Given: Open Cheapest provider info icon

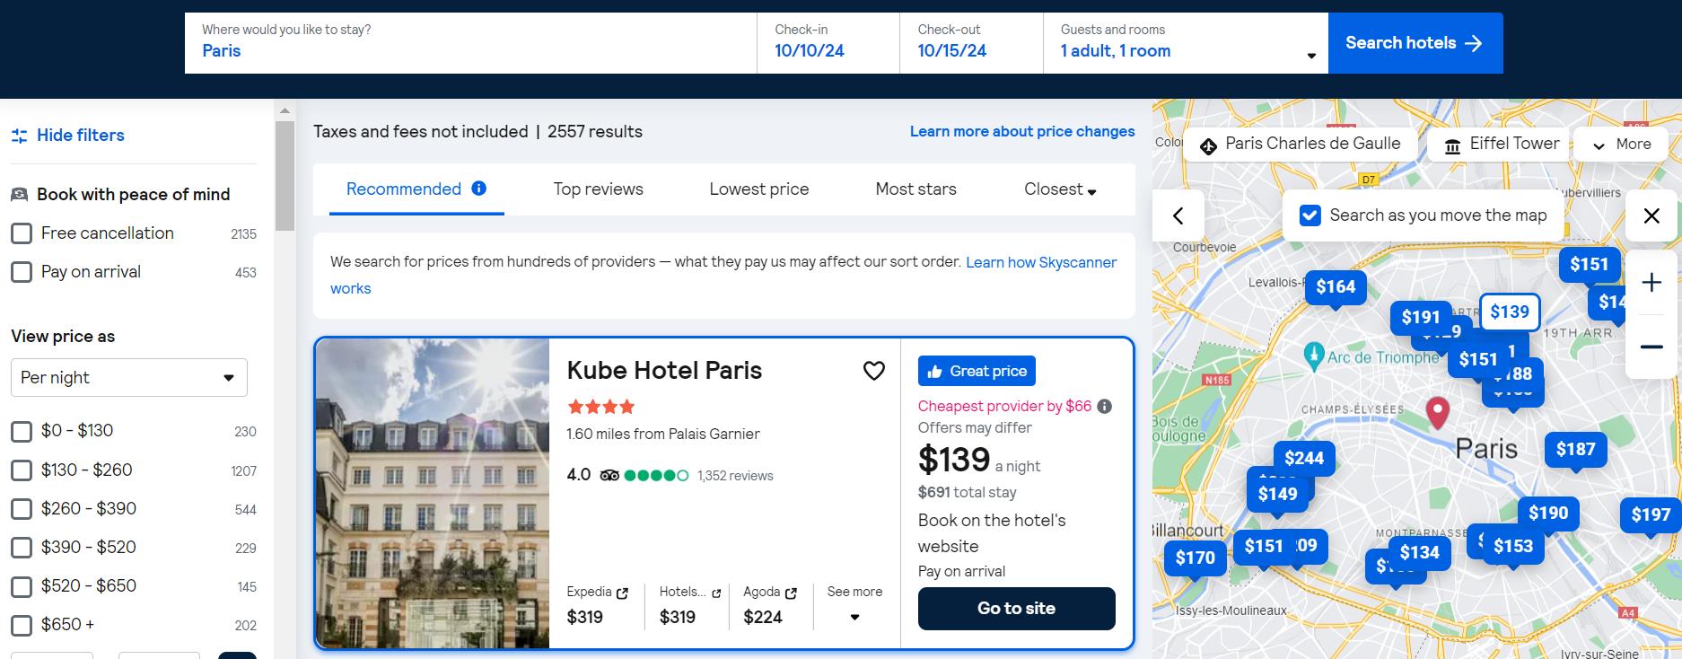Looking at the screenshot, I should pos(1105,406).
